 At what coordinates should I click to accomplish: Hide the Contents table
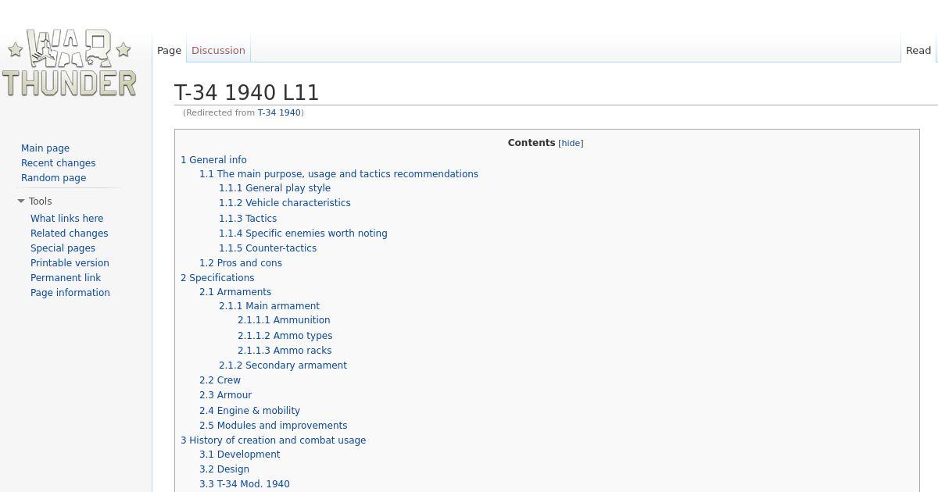(571, 143)
